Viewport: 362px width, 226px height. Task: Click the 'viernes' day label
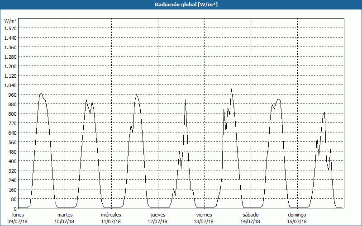point(204,215)
